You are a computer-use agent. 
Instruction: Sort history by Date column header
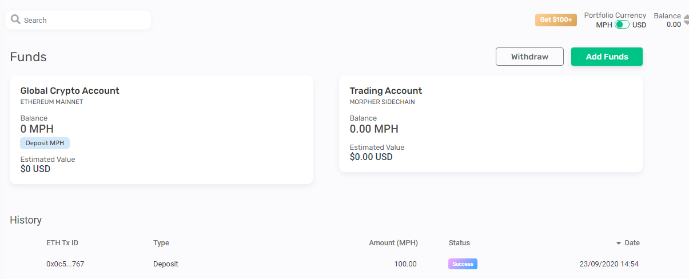[632, 243]
